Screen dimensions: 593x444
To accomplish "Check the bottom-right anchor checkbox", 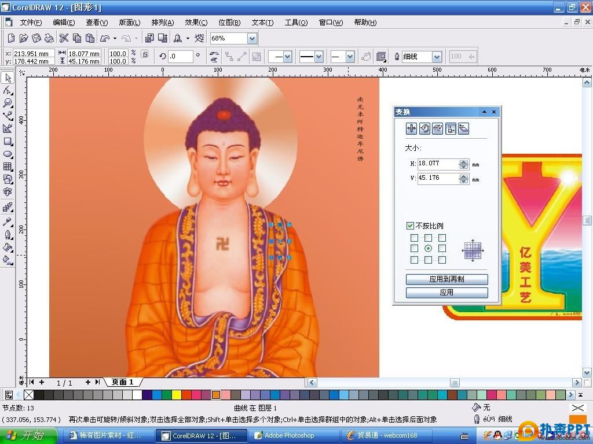I will 442,260.
